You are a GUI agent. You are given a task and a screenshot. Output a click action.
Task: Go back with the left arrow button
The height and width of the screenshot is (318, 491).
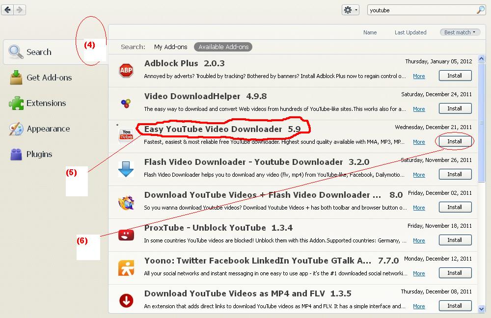pyautogui.click(x=8, y=10)
